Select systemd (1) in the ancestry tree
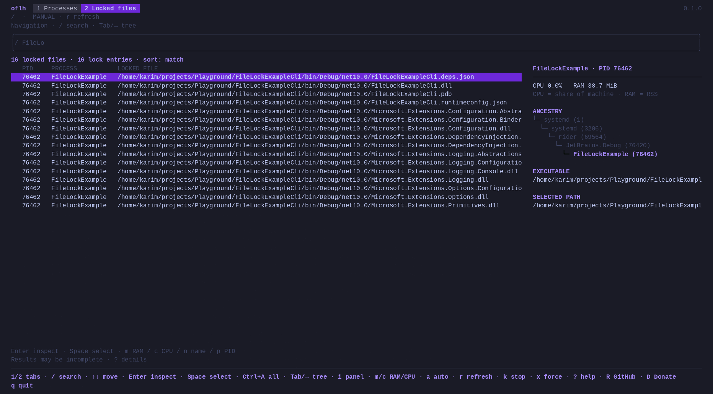 pos(564,120)
